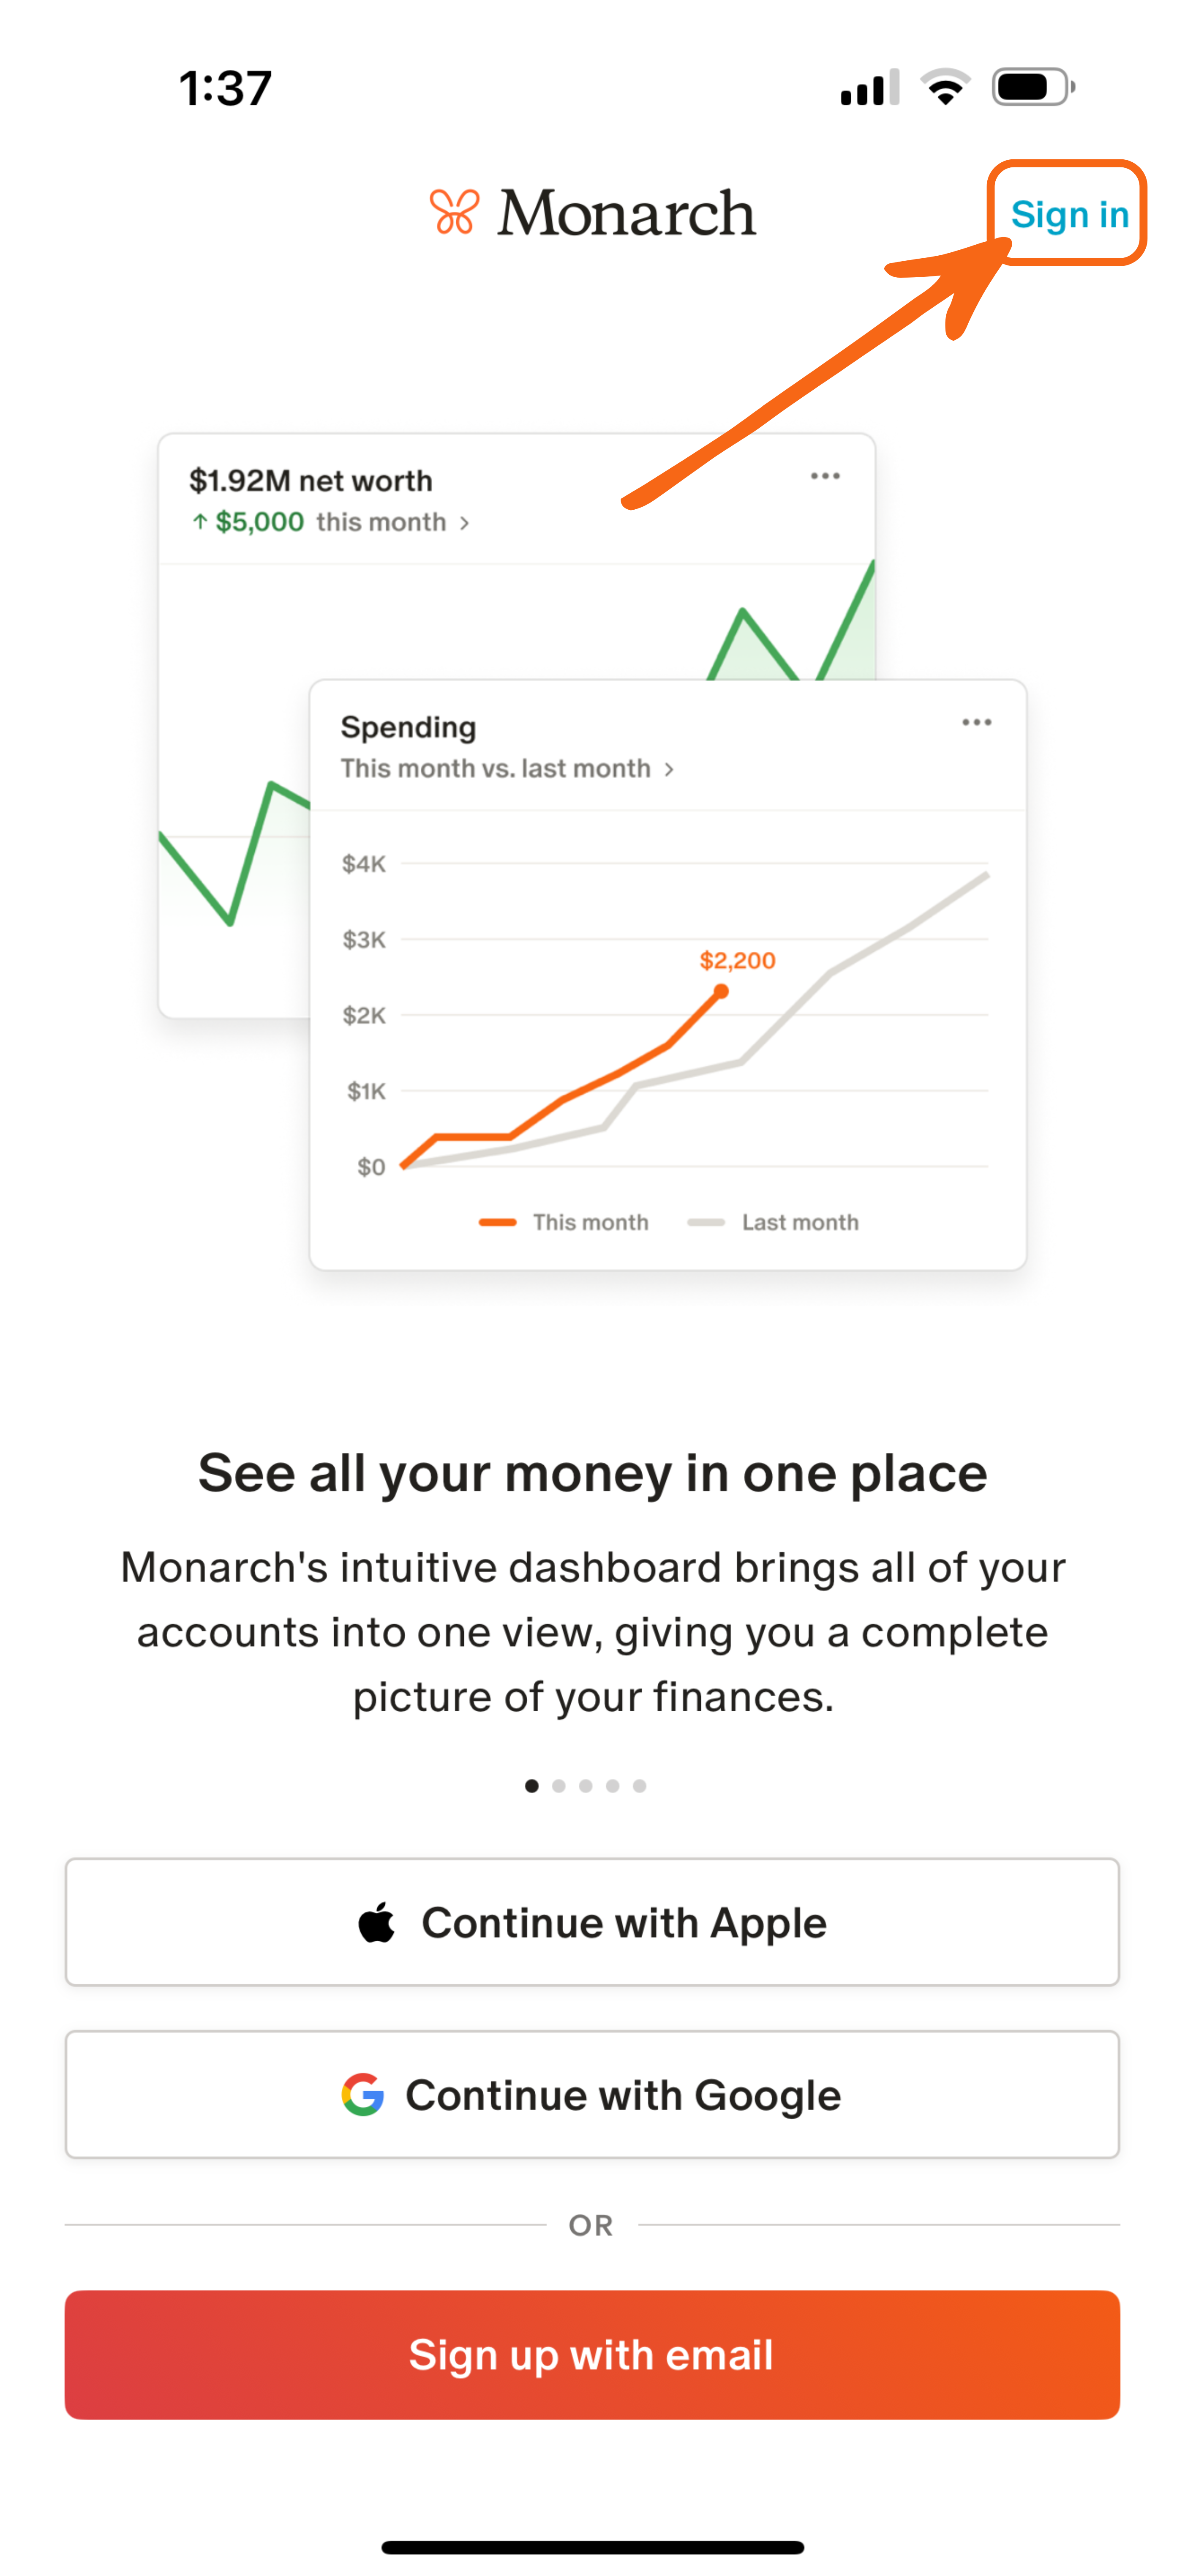Viewport: 1185px width, 2576px height.
Task: Open the Spending card options ellipsis
Action: [976, 721]
